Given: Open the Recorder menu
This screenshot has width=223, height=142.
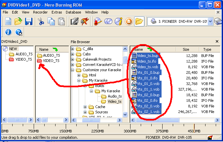Looking at the screenshot, I should pyautogui.click(x=40, y=12).
